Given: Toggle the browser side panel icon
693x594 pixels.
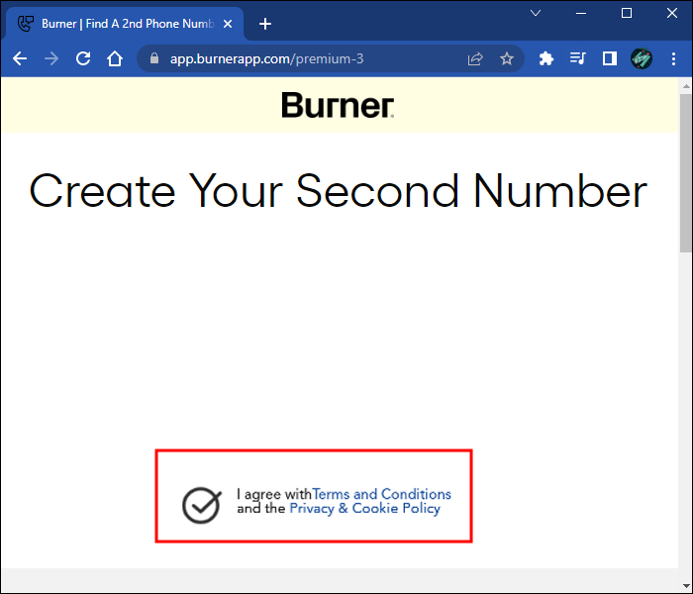Looking at the screenshot, I should click(610, 58).
